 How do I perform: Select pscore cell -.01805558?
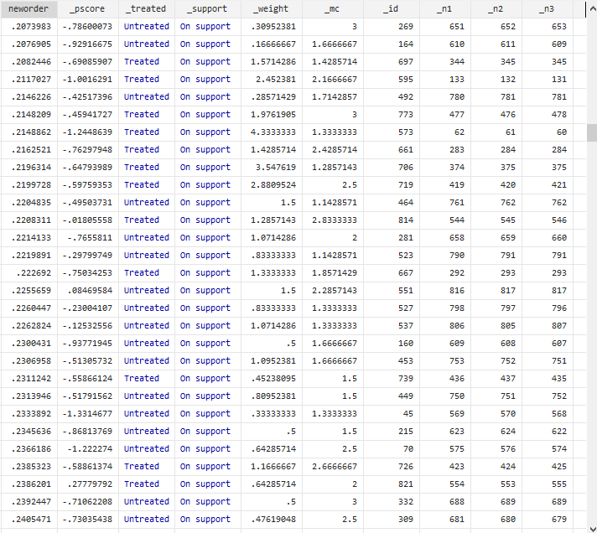[x=88, y=220]
